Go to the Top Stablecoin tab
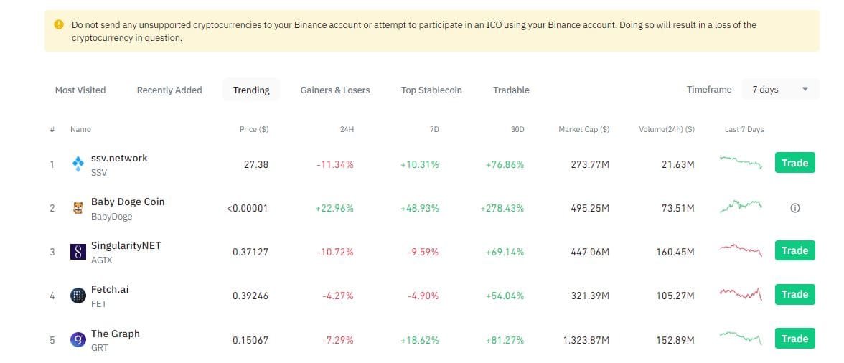This screenshot has height=363, width=844. (431, 90)
